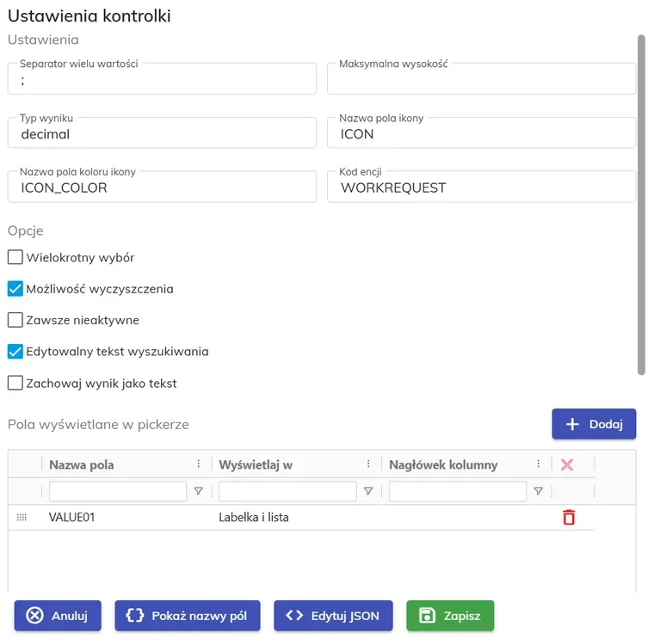Click the Nazwa pola filter text box
Screen dimensions: 654x639
[118, 491]
